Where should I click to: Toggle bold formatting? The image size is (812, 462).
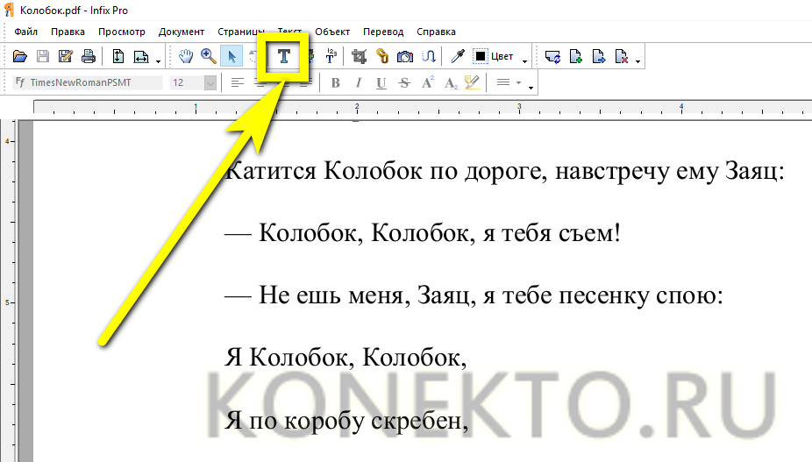pos(335,83)
